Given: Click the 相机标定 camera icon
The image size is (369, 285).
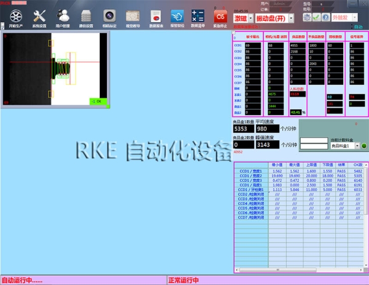Looking at the screenshot, I should click(x=109, y=15).
